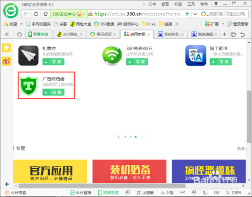This screenshot has height=197, width=252.
Task: Open the sidebar favorites star icon
Action: tap(6, 48)
